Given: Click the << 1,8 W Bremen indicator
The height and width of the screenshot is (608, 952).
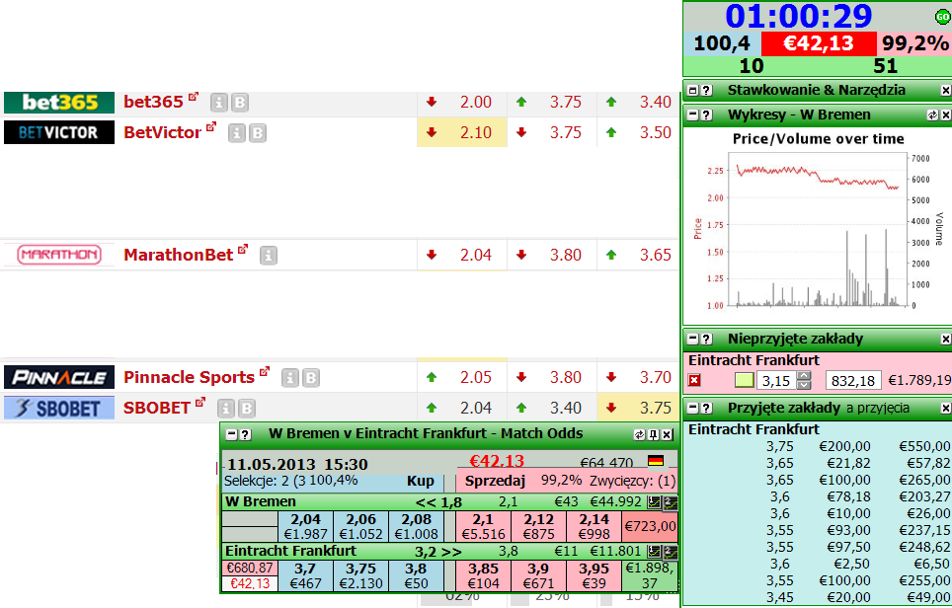Looking at the screenshot, I should [438, 502].
